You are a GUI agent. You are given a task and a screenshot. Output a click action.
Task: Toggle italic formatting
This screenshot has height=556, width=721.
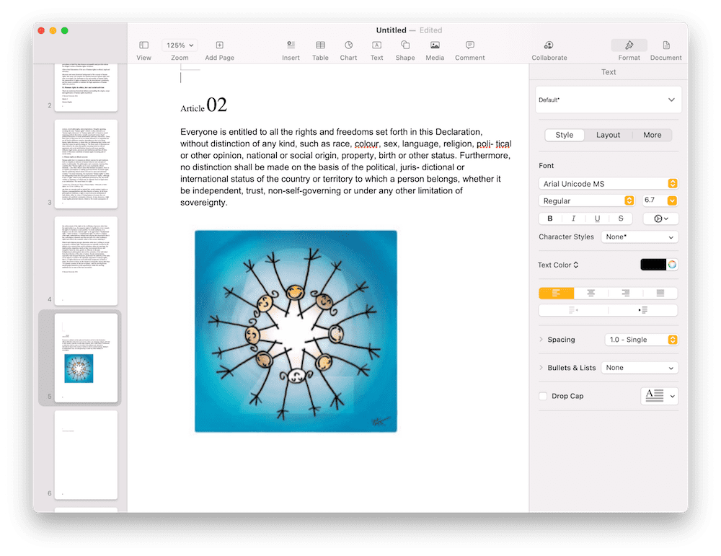tap(573, 218)
